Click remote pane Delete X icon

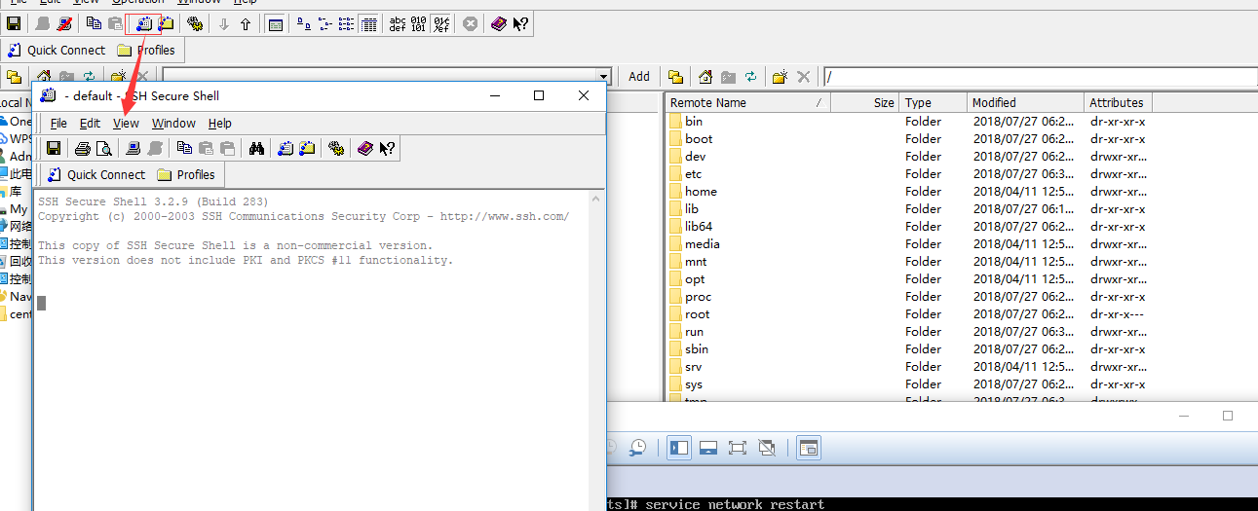pyautogui.click(x=804, y=77)
